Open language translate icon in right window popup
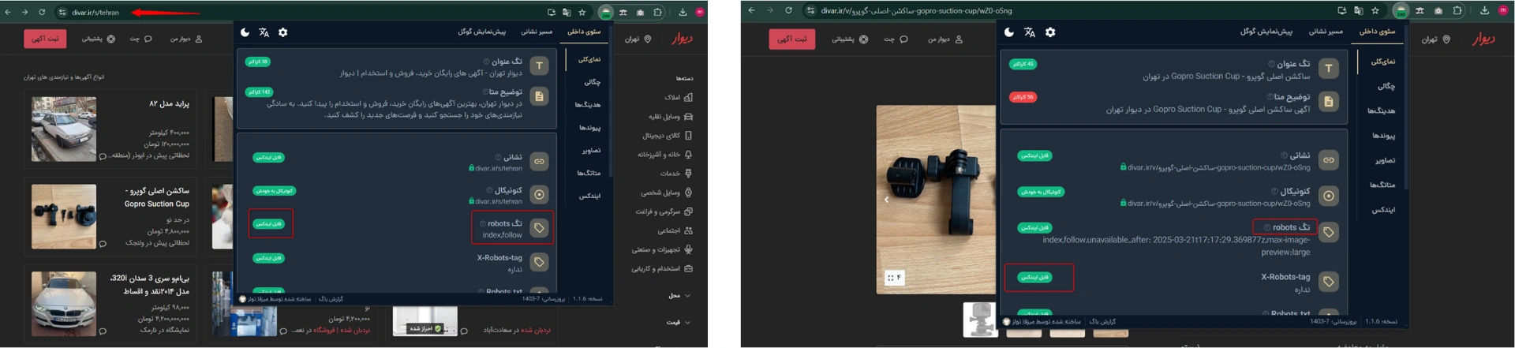Screen dimensions: 1515x348 tap(1030, 32)
